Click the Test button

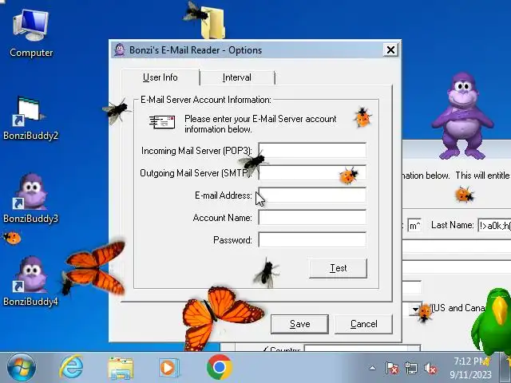tap(338, 268)
